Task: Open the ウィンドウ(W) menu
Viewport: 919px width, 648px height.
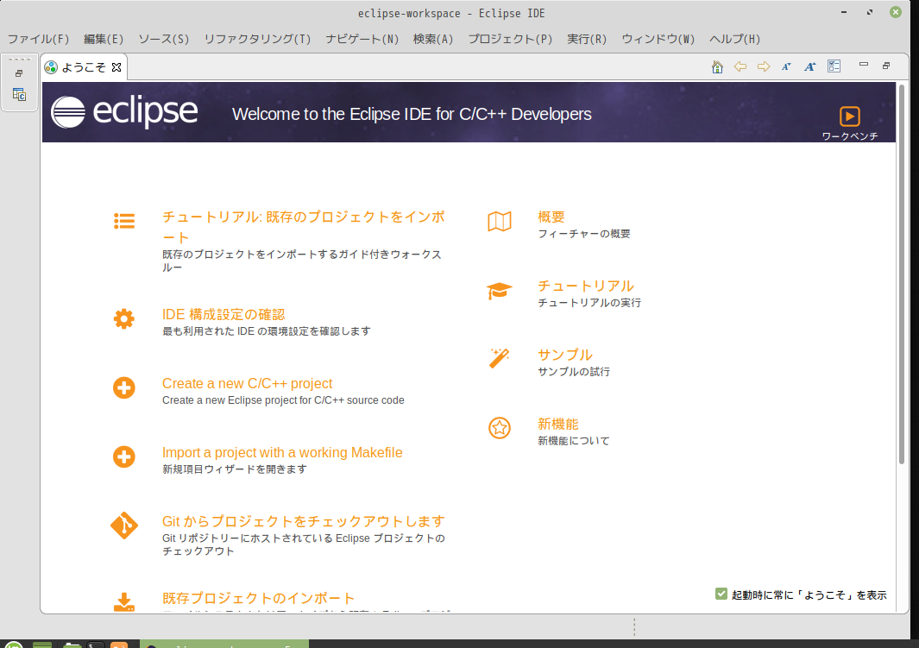Action: 658,39
